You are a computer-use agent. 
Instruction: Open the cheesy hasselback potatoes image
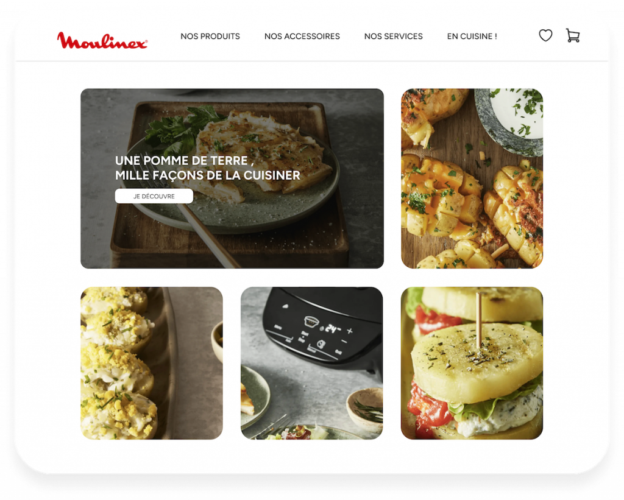click(x=472, y=178)
